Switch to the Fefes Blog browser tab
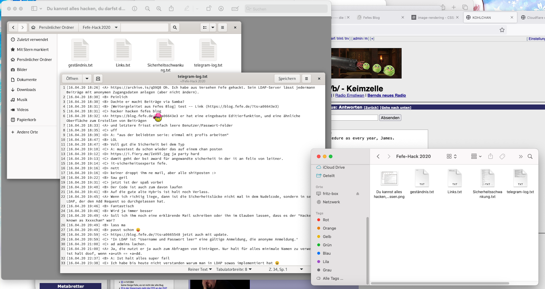 point(371,18)
